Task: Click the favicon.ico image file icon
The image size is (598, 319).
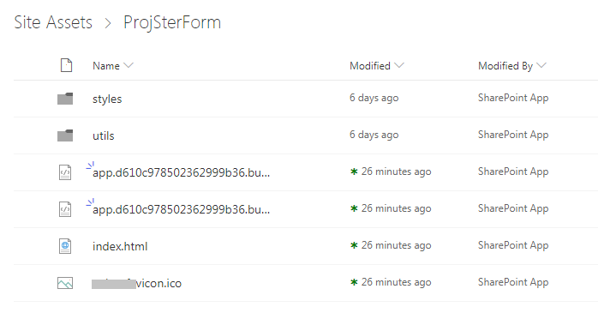Action: 65,283
